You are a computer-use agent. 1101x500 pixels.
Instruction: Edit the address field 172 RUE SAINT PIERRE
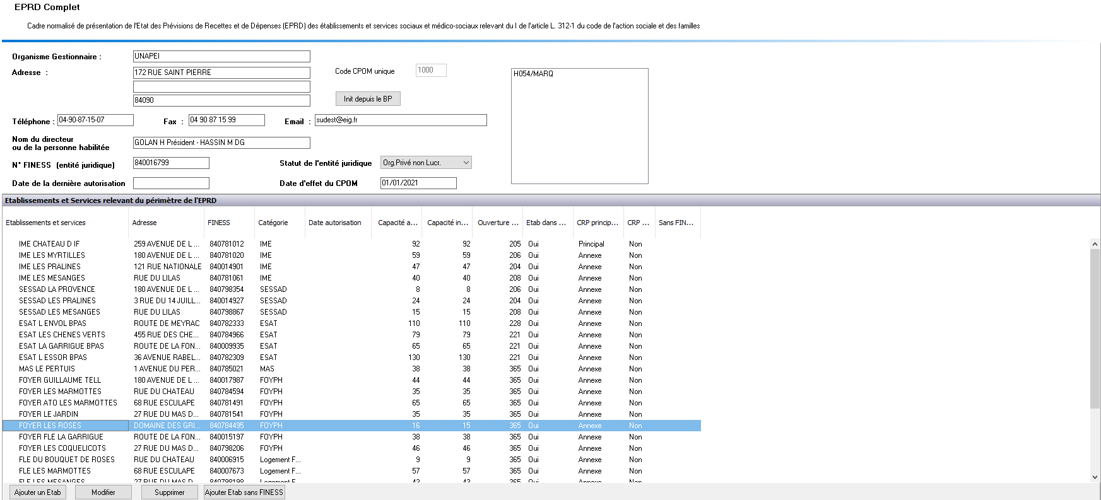tap(221, 73)
